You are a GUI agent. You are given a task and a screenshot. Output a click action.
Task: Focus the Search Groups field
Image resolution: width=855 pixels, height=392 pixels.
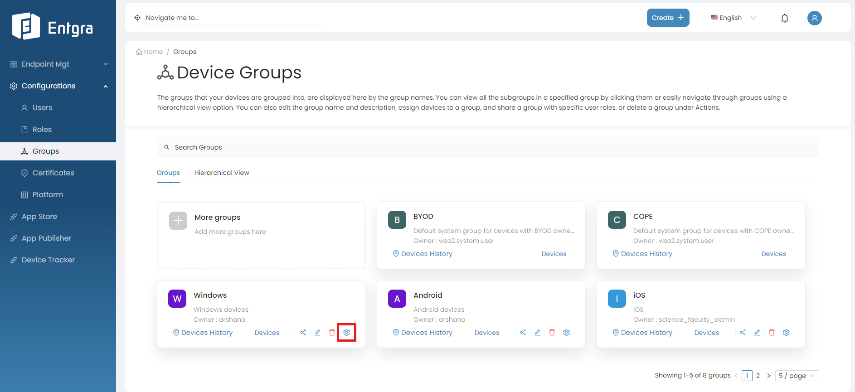tap(488, 147)
